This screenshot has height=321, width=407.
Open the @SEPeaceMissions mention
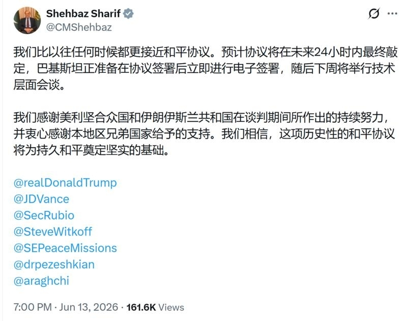click(x=65, y=248)
